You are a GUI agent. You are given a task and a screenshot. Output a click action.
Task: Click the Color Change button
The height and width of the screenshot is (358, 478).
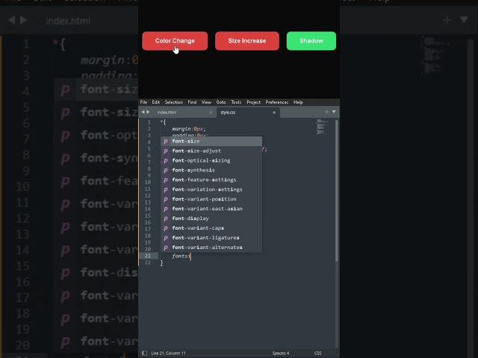pos(175,41)
